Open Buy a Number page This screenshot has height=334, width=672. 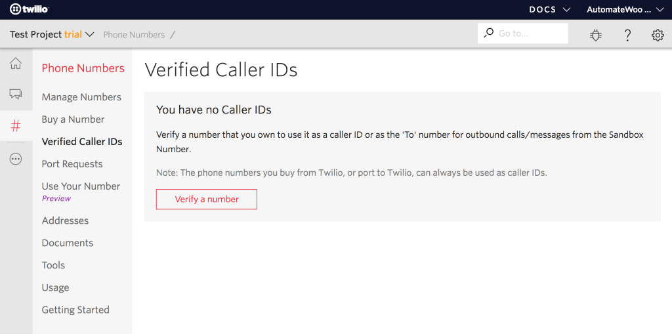coord(73,119)
